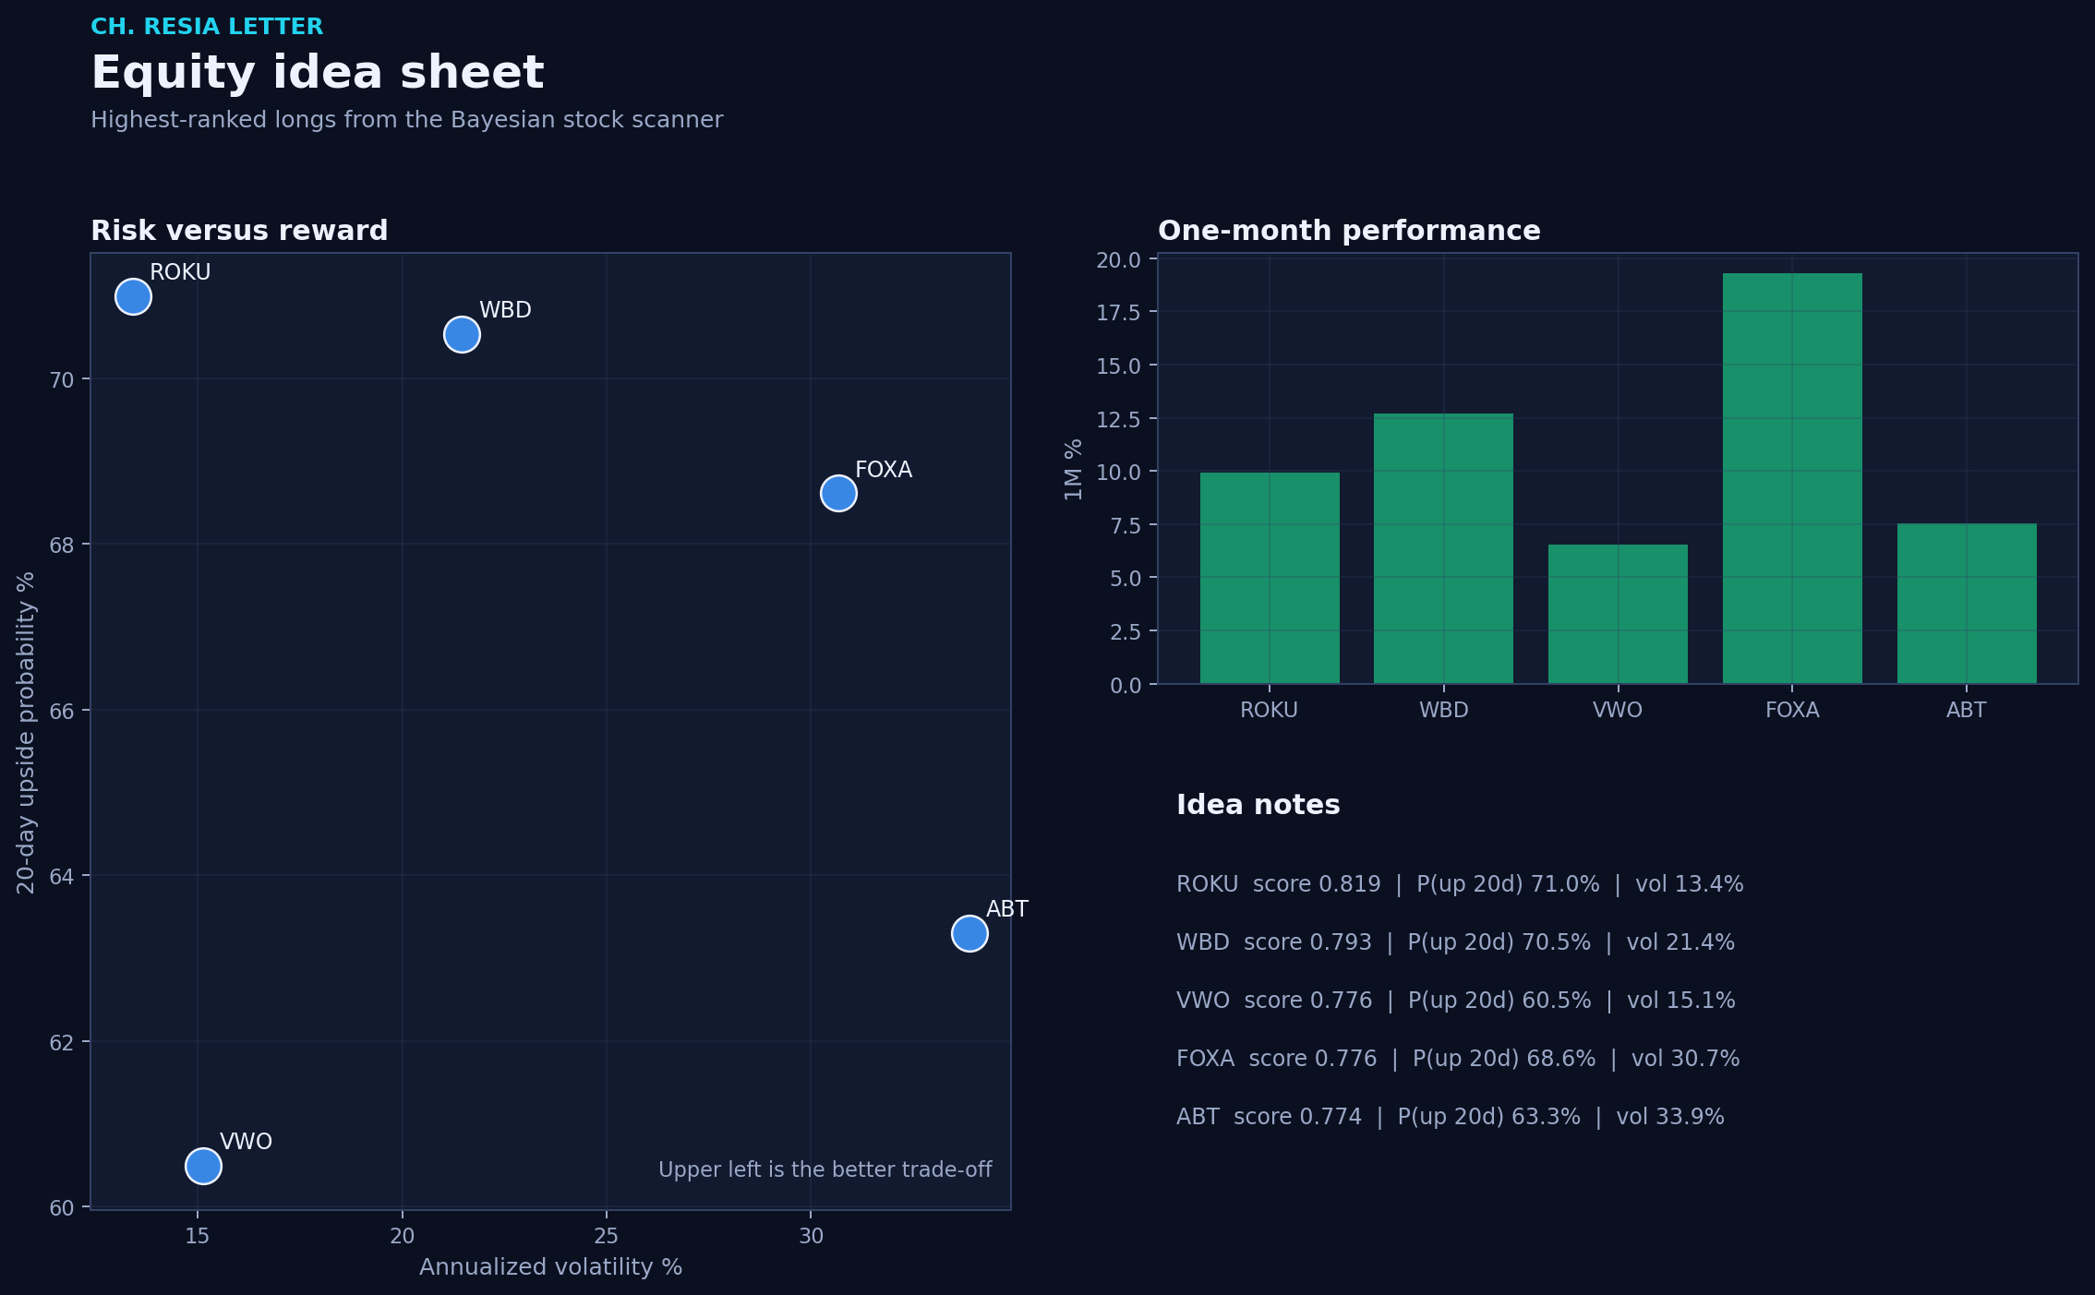
Task: Click the 2.5 tick on 1M % axis
Action: 1125,632
